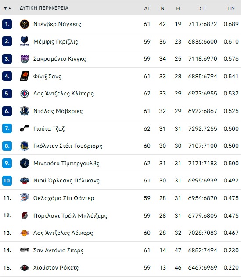Click the Golden State Warriors logo
This screenshot has height=277, width=241.
click(24, 146)
